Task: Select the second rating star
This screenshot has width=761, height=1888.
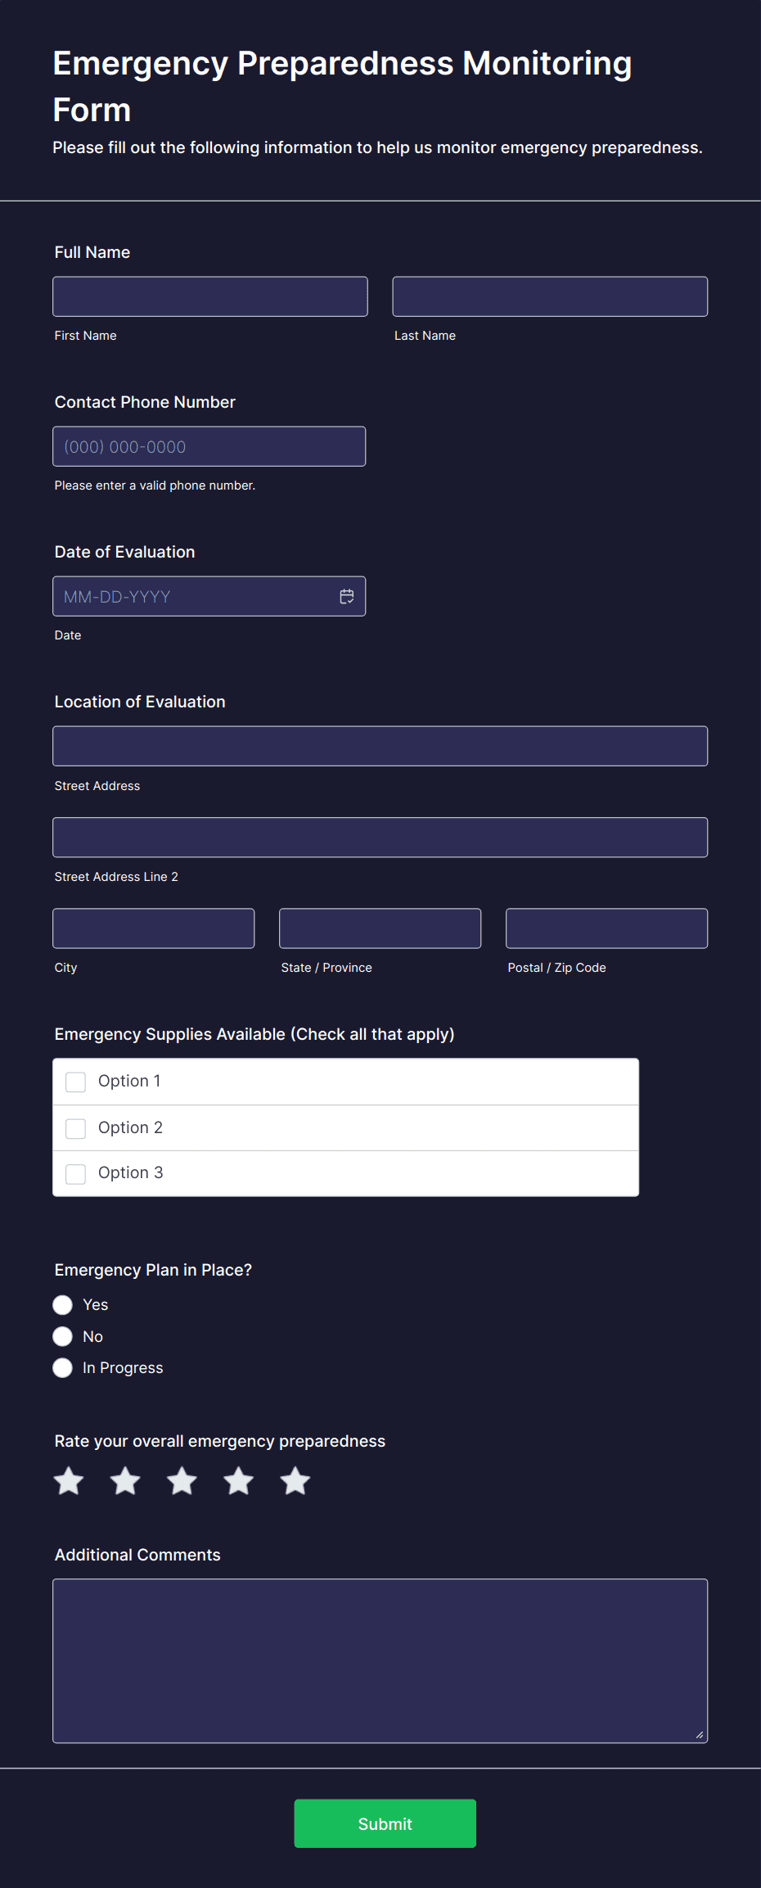Action: pos(125,1481)
